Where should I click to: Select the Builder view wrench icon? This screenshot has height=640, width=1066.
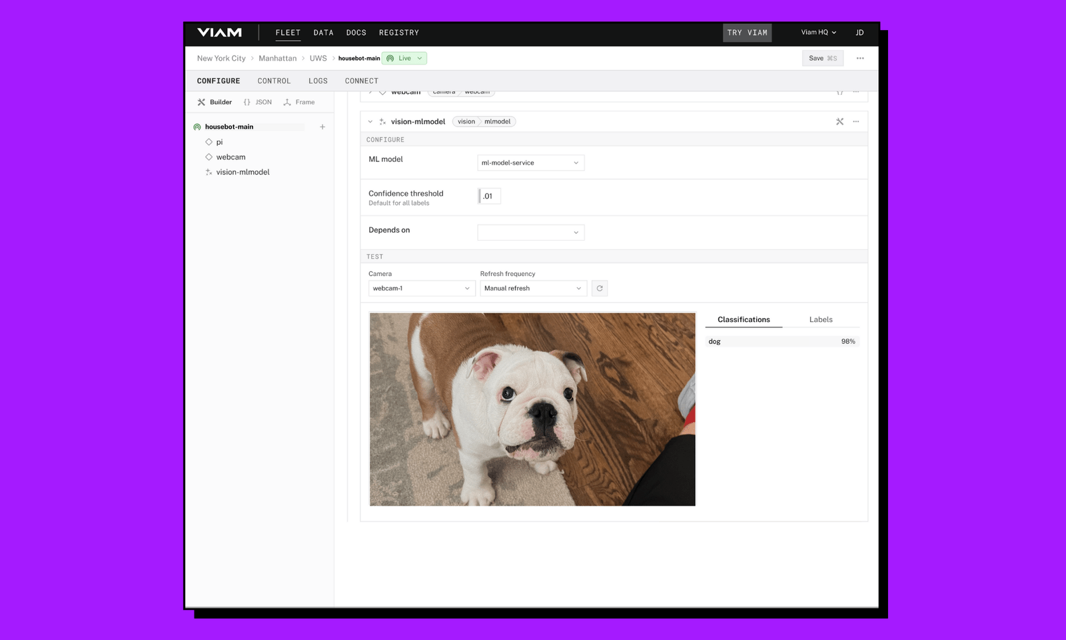pos(202,101)
